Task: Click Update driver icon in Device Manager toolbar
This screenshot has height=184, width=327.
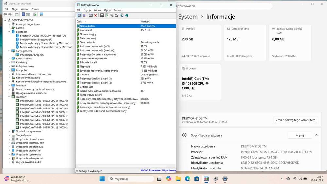Action: click(35, 14)
